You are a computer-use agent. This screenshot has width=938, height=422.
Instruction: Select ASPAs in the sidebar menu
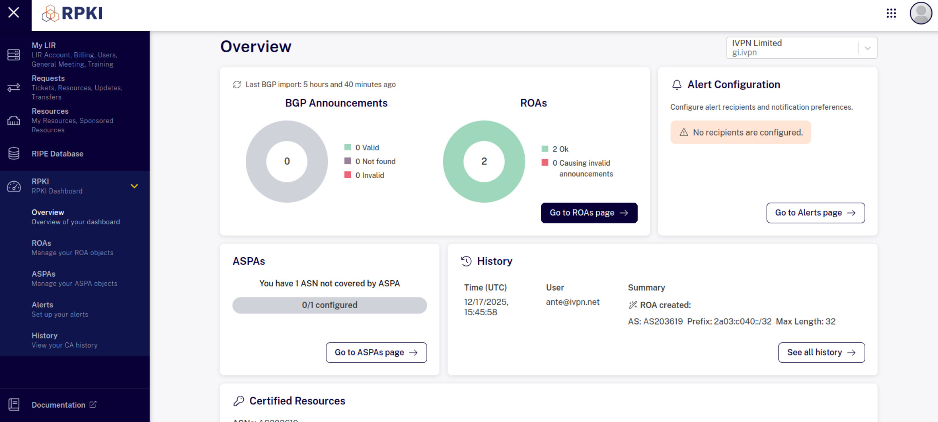(x=75, y=279)
